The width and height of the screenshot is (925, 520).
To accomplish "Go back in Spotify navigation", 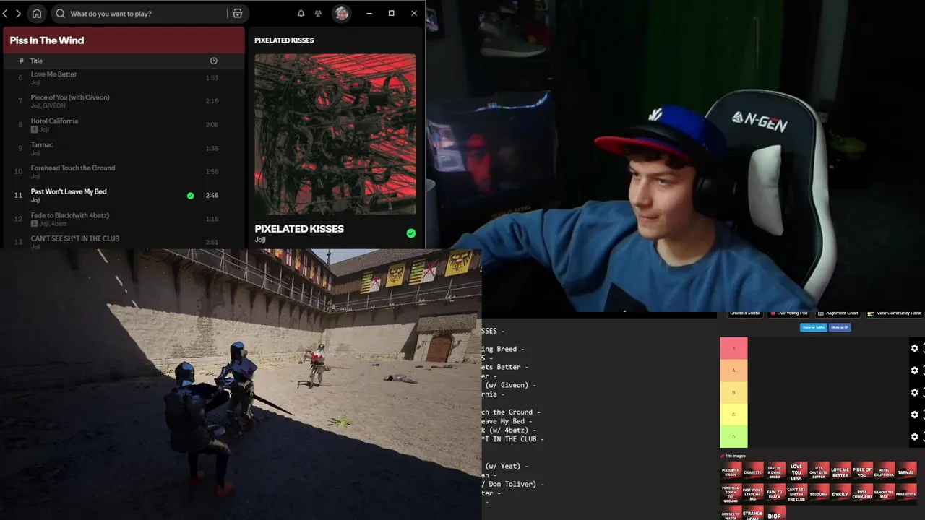I will click(x=5, y=13).
